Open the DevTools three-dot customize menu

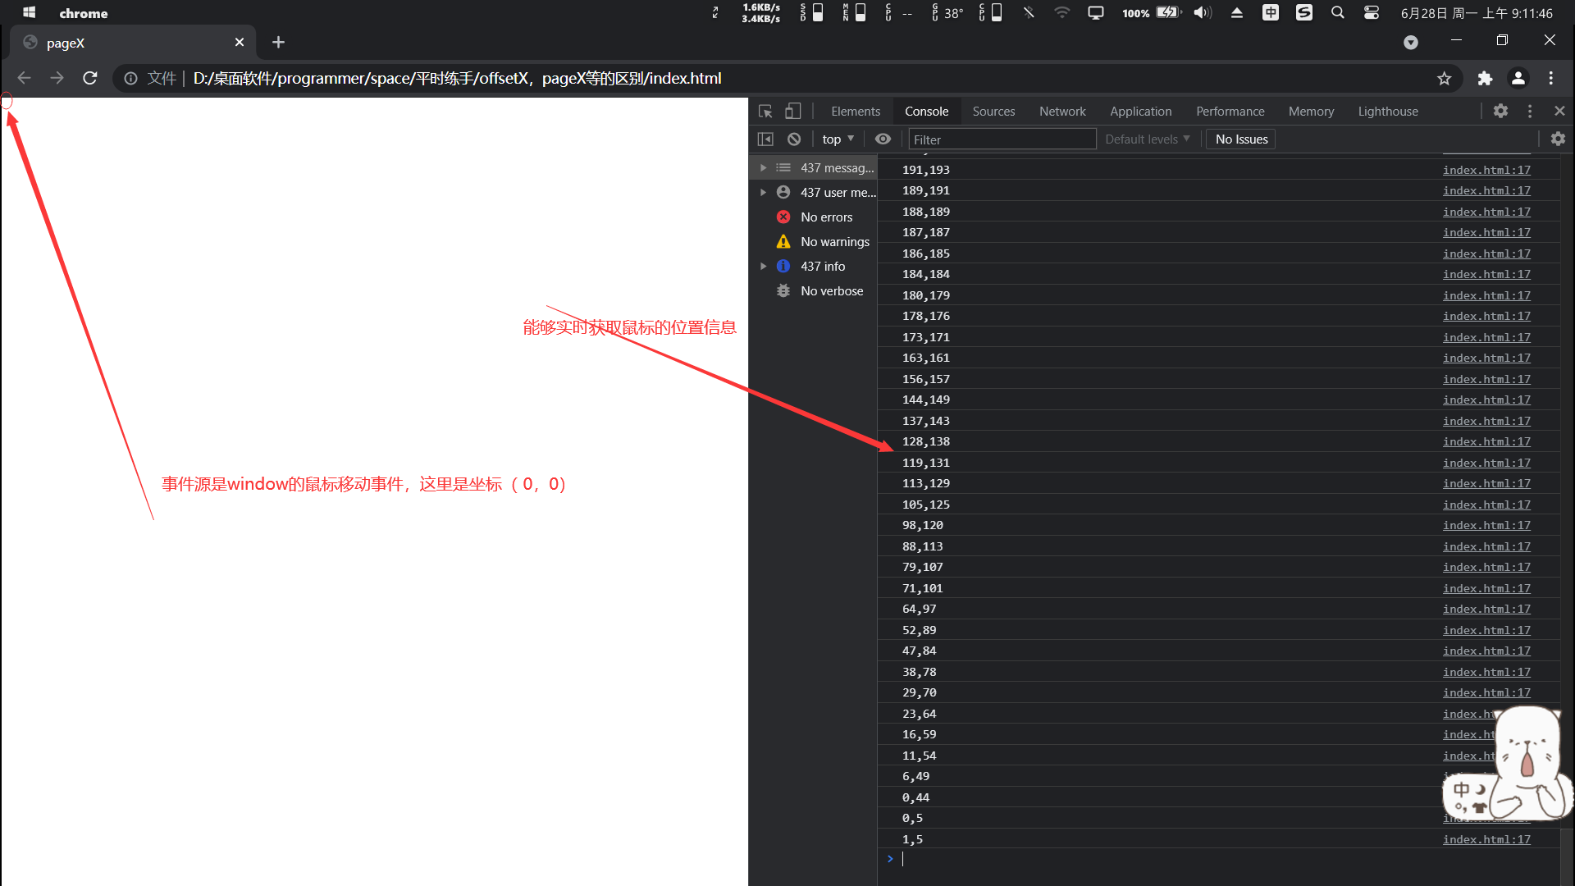tap(1530, 112)
